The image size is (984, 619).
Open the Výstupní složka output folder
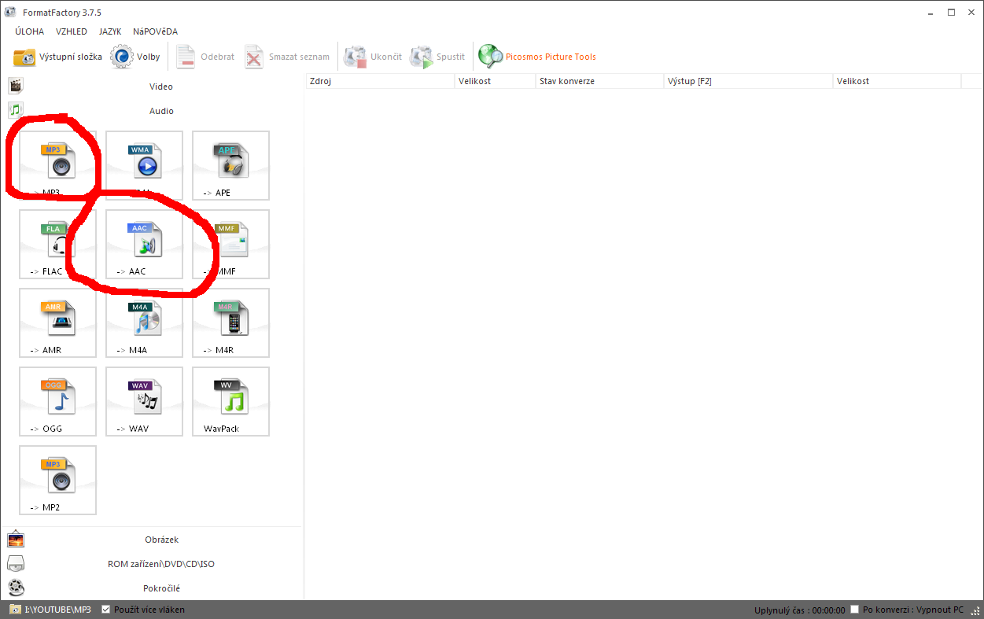57,57
